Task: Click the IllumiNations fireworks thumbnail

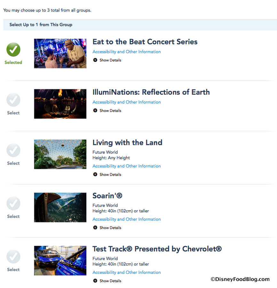Action: click(x=60, y=104)
